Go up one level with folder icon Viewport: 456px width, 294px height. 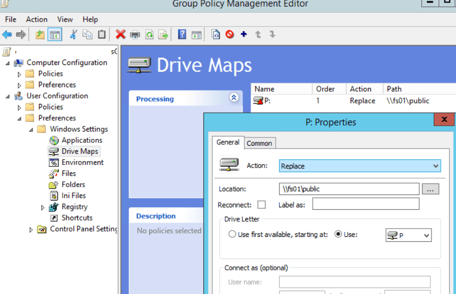pos(40,34)
